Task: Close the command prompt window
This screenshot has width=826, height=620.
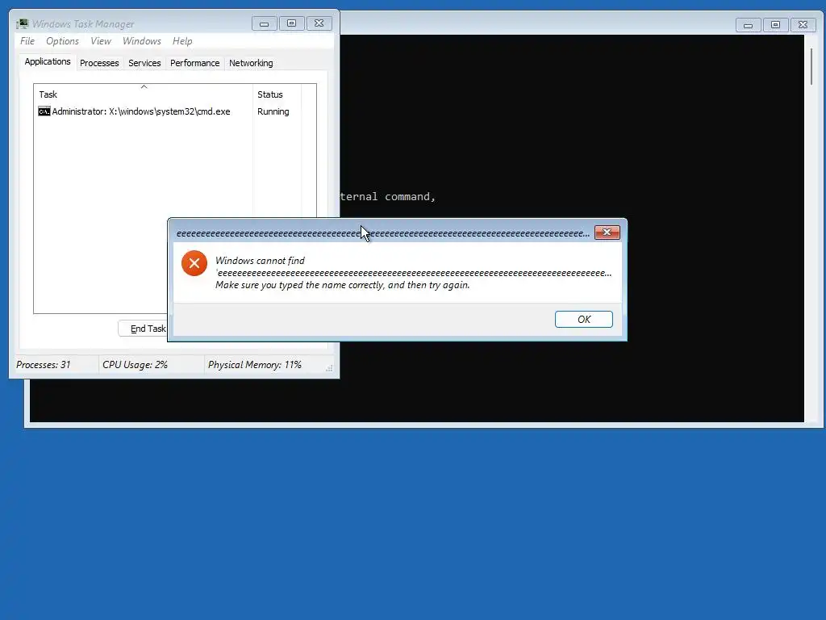Action: point(803,25)
